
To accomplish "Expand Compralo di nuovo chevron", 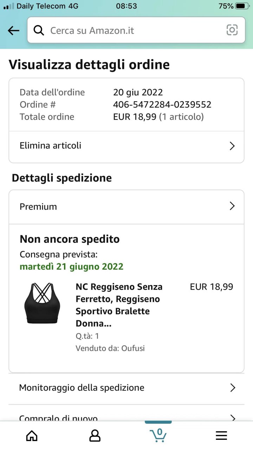I will [232, 418].
